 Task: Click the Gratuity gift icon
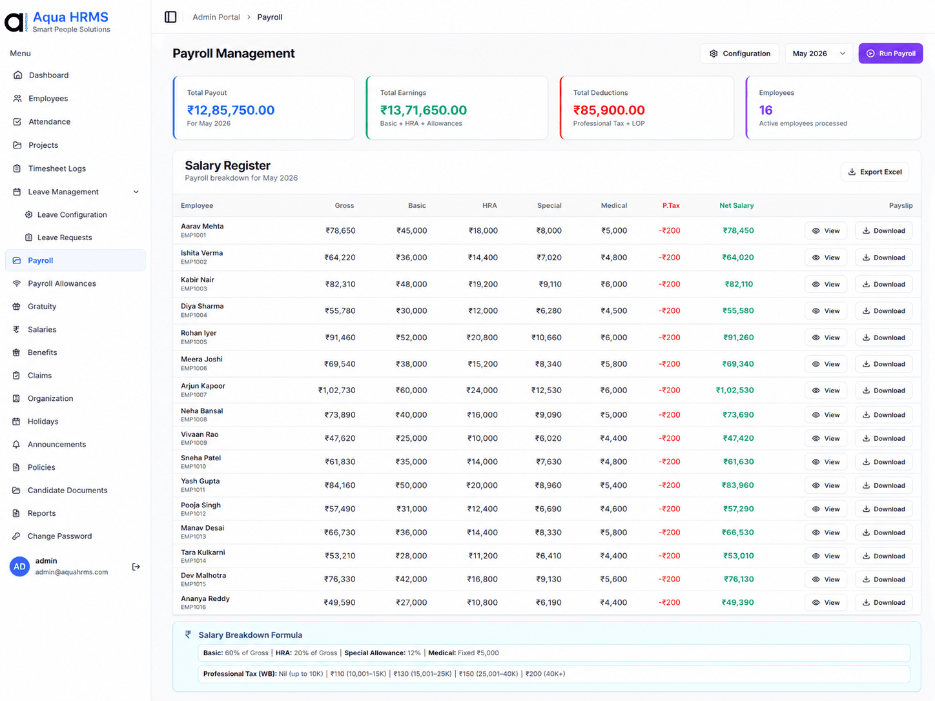(x=17, y=307)
